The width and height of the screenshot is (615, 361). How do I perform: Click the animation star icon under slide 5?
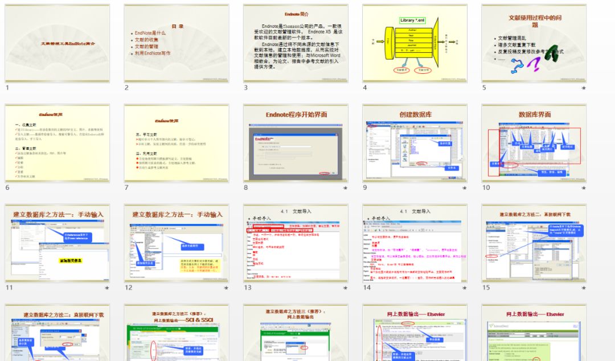click(584, 88)
